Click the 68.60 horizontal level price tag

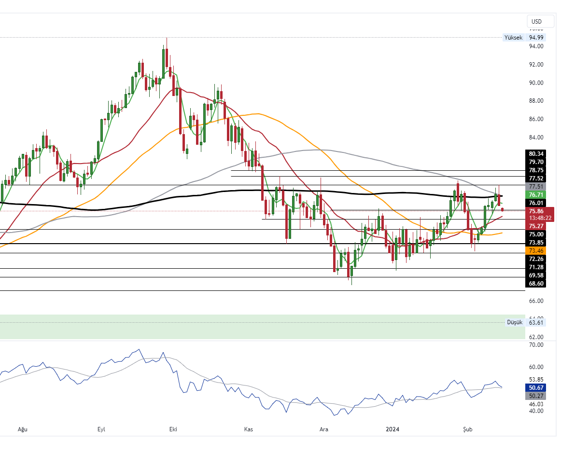click(x=536, y=283)
